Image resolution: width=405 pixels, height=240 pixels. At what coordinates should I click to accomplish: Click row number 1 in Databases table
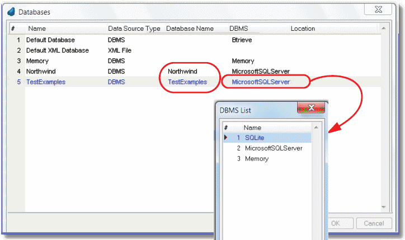click(x=18, y=40)
